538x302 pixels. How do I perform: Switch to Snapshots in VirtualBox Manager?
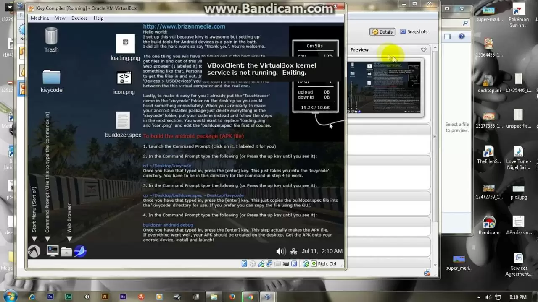(x=414, y=32)
